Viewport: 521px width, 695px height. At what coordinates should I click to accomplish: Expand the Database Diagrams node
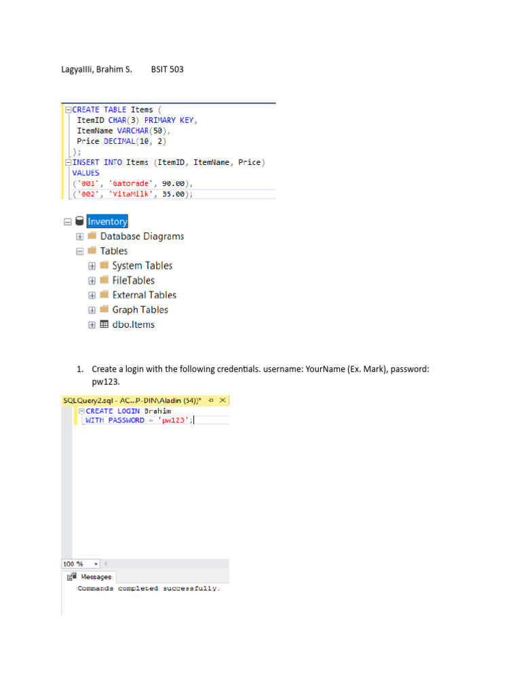point(80,237)
